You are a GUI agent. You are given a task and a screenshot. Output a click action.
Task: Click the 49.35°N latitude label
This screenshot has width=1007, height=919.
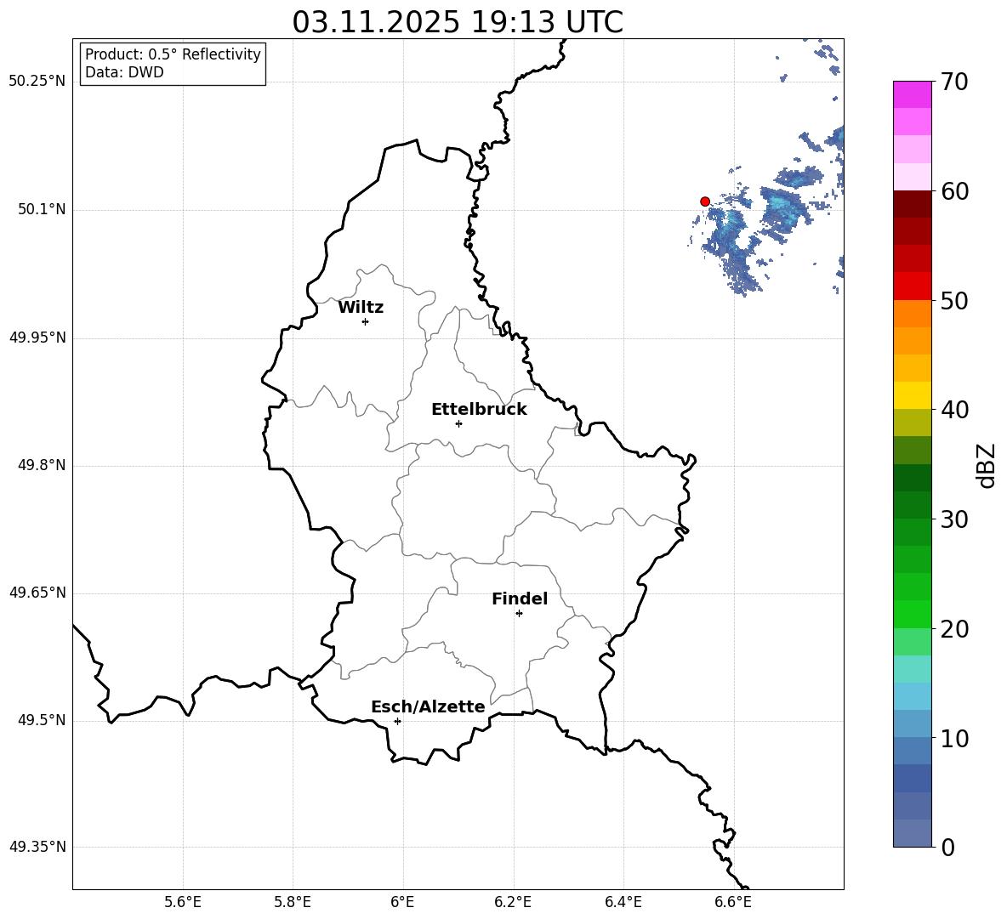[x=37, y=847]
